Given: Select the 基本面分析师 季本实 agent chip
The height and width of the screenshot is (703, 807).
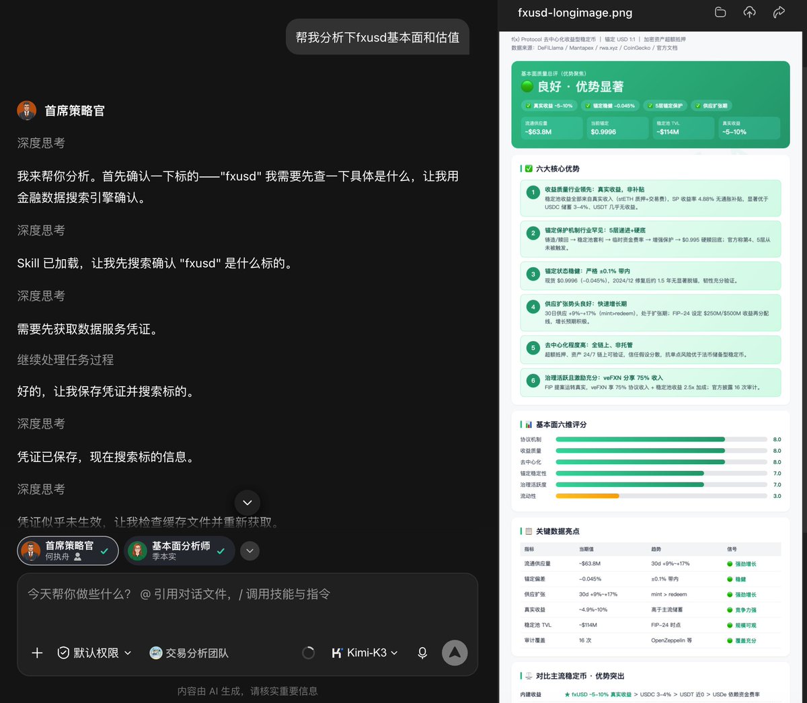Looking at the screenshot, I should pyautogui.click(x=180, y=550).
